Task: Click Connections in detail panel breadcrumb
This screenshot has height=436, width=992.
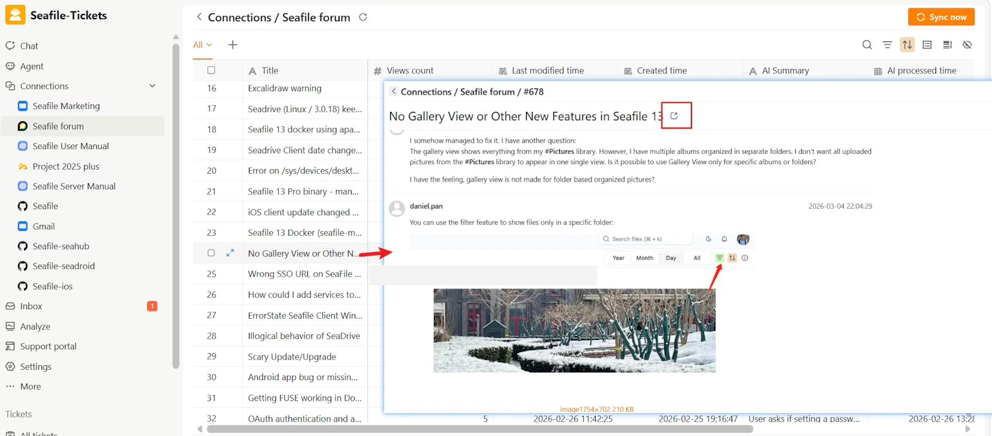Action: [426, 91]
